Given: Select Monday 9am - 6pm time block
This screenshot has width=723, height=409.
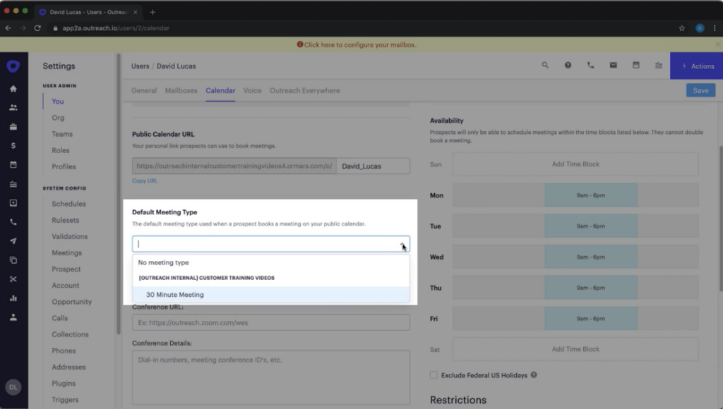Looking at the screenshot, I should coord(591,195).
